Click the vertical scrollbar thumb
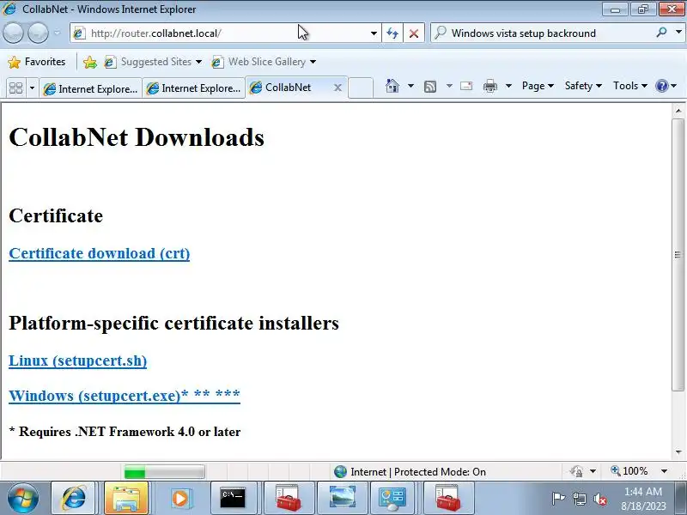This screenshot has height=515, width=687. point(678,254)
